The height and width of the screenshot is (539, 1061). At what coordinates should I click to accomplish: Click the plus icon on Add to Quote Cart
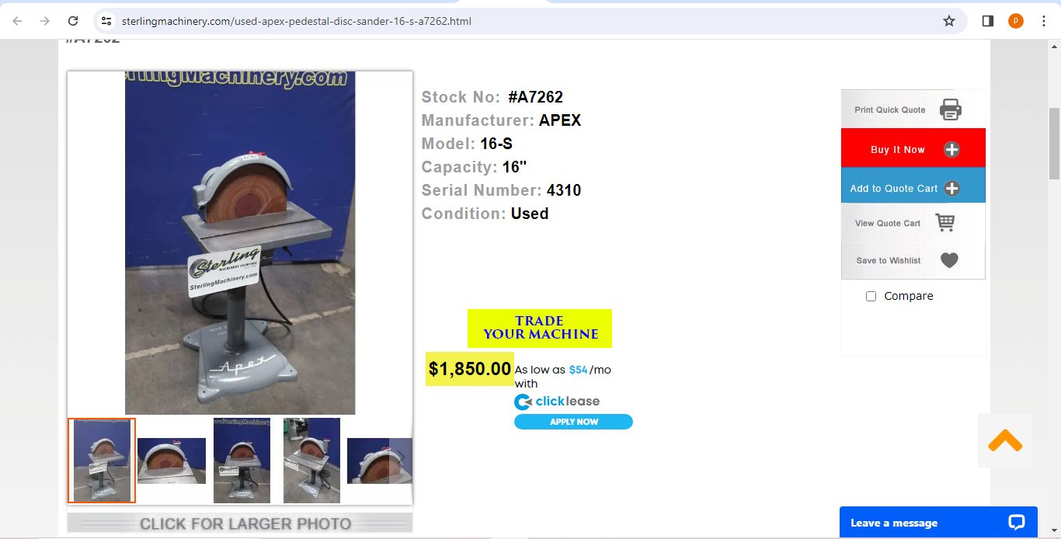951,189
